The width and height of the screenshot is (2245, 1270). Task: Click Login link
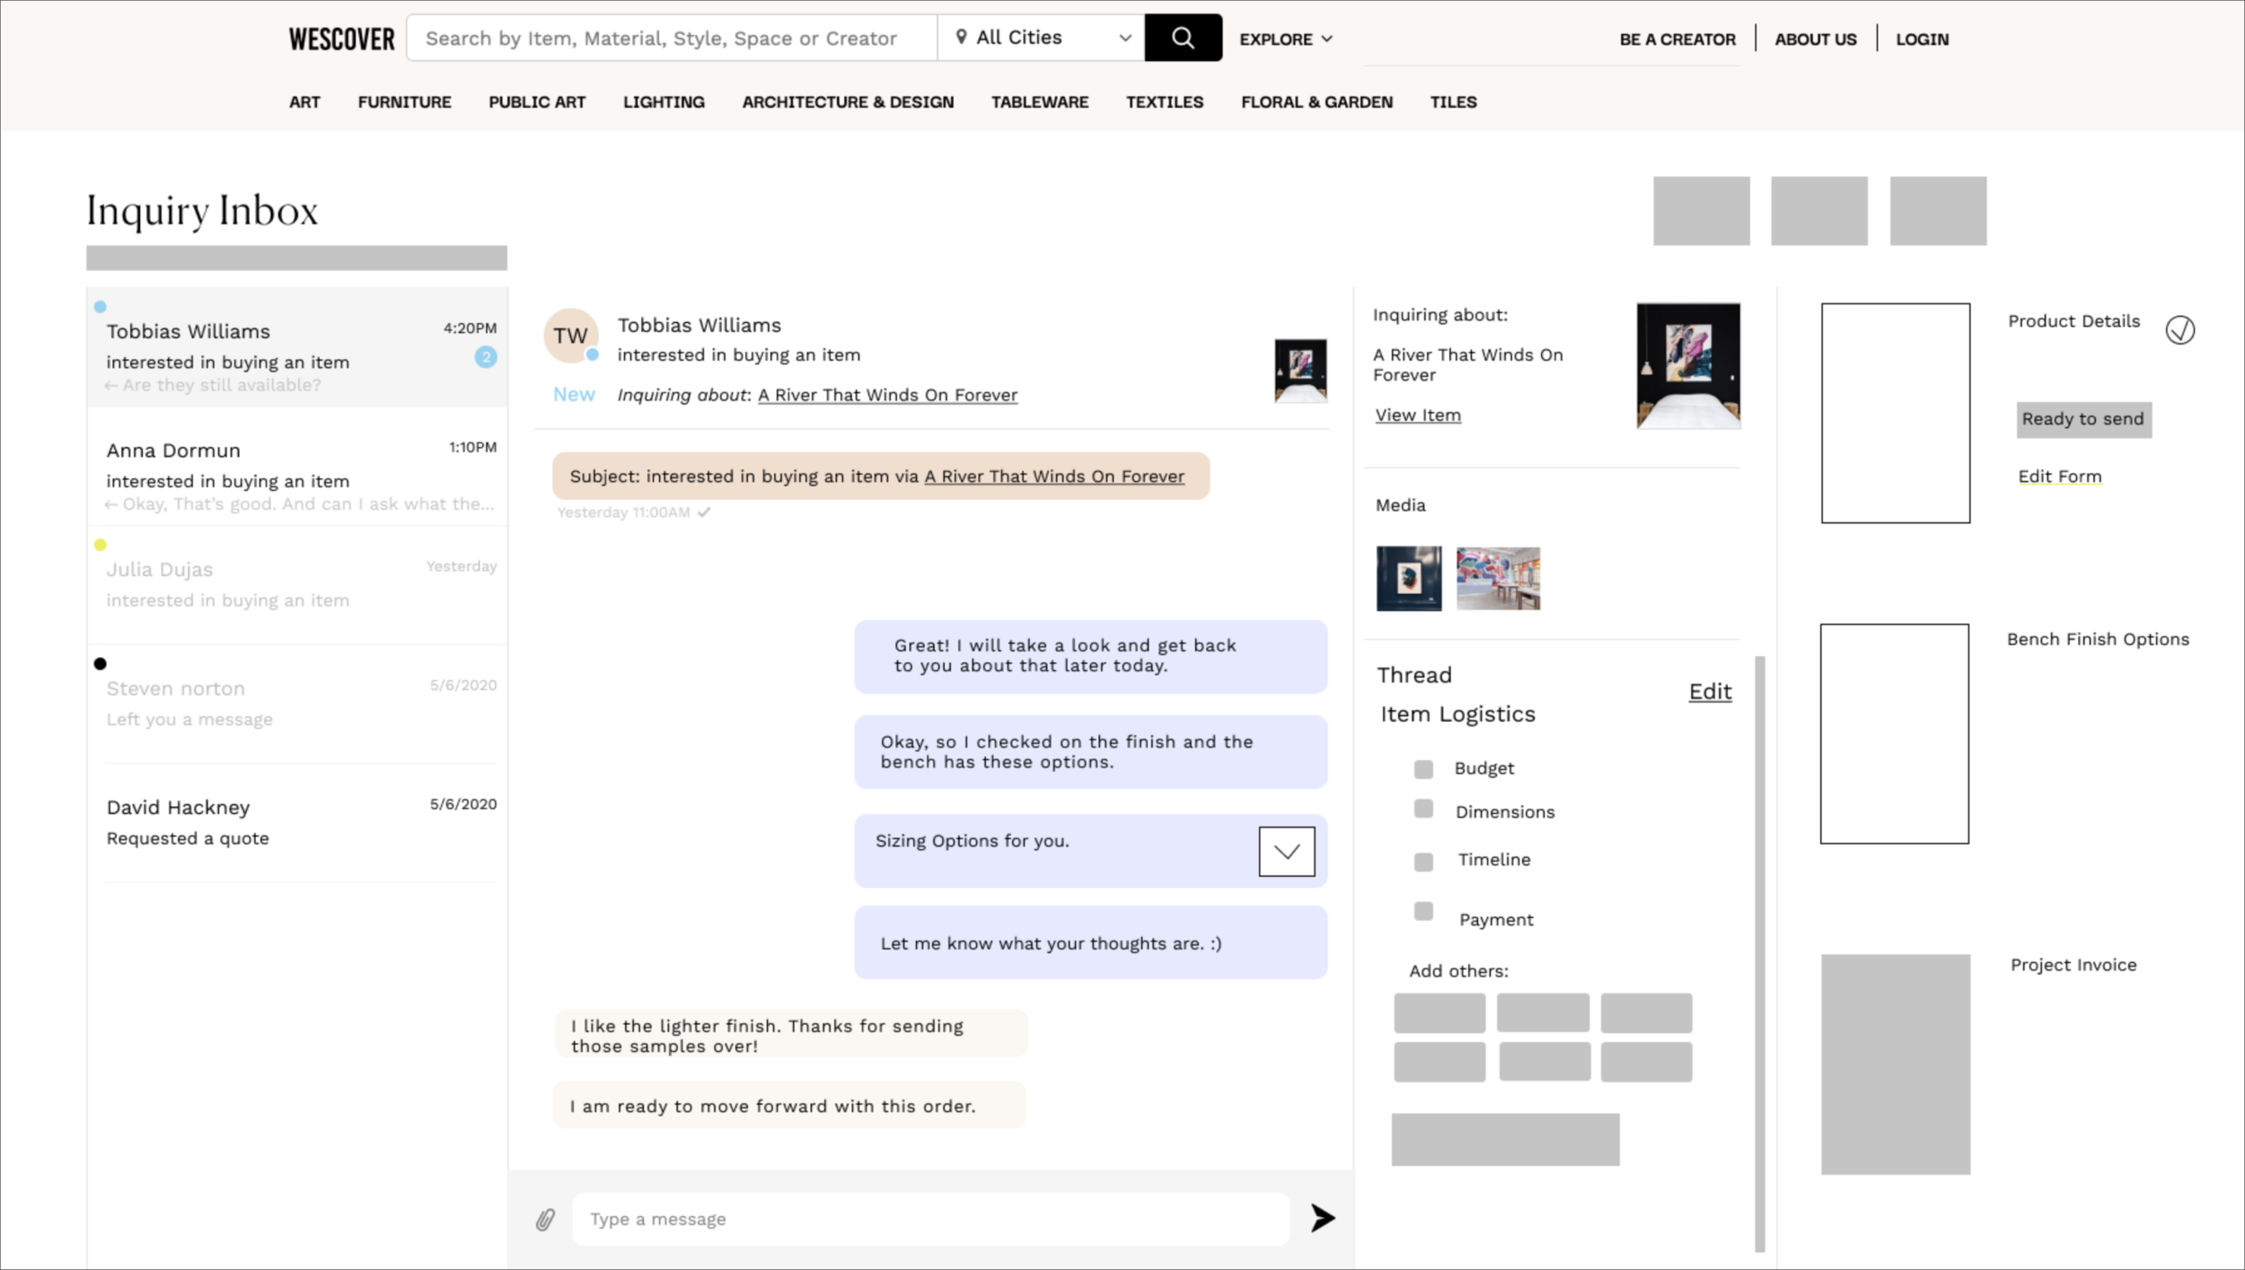pyautogui.click(x=1922, y=39)
